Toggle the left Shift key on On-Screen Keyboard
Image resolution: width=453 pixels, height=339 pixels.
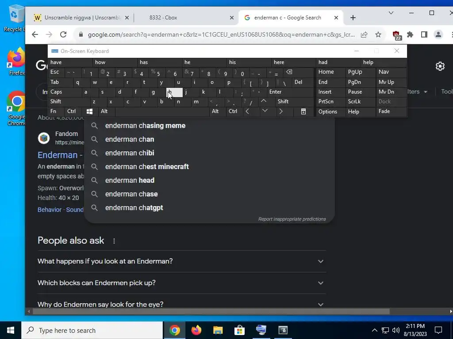pos(69,102)
